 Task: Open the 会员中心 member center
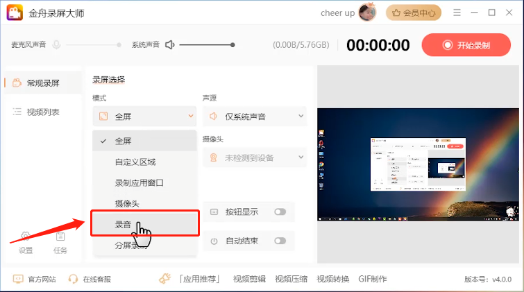pos(414,12)
